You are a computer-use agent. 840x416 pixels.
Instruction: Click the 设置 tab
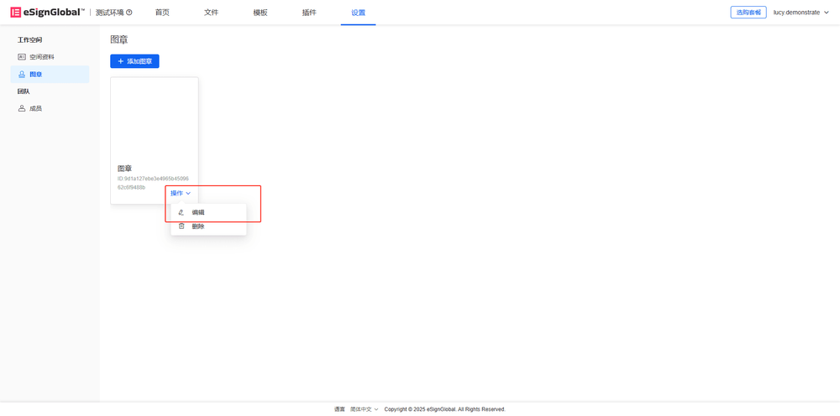358,13
